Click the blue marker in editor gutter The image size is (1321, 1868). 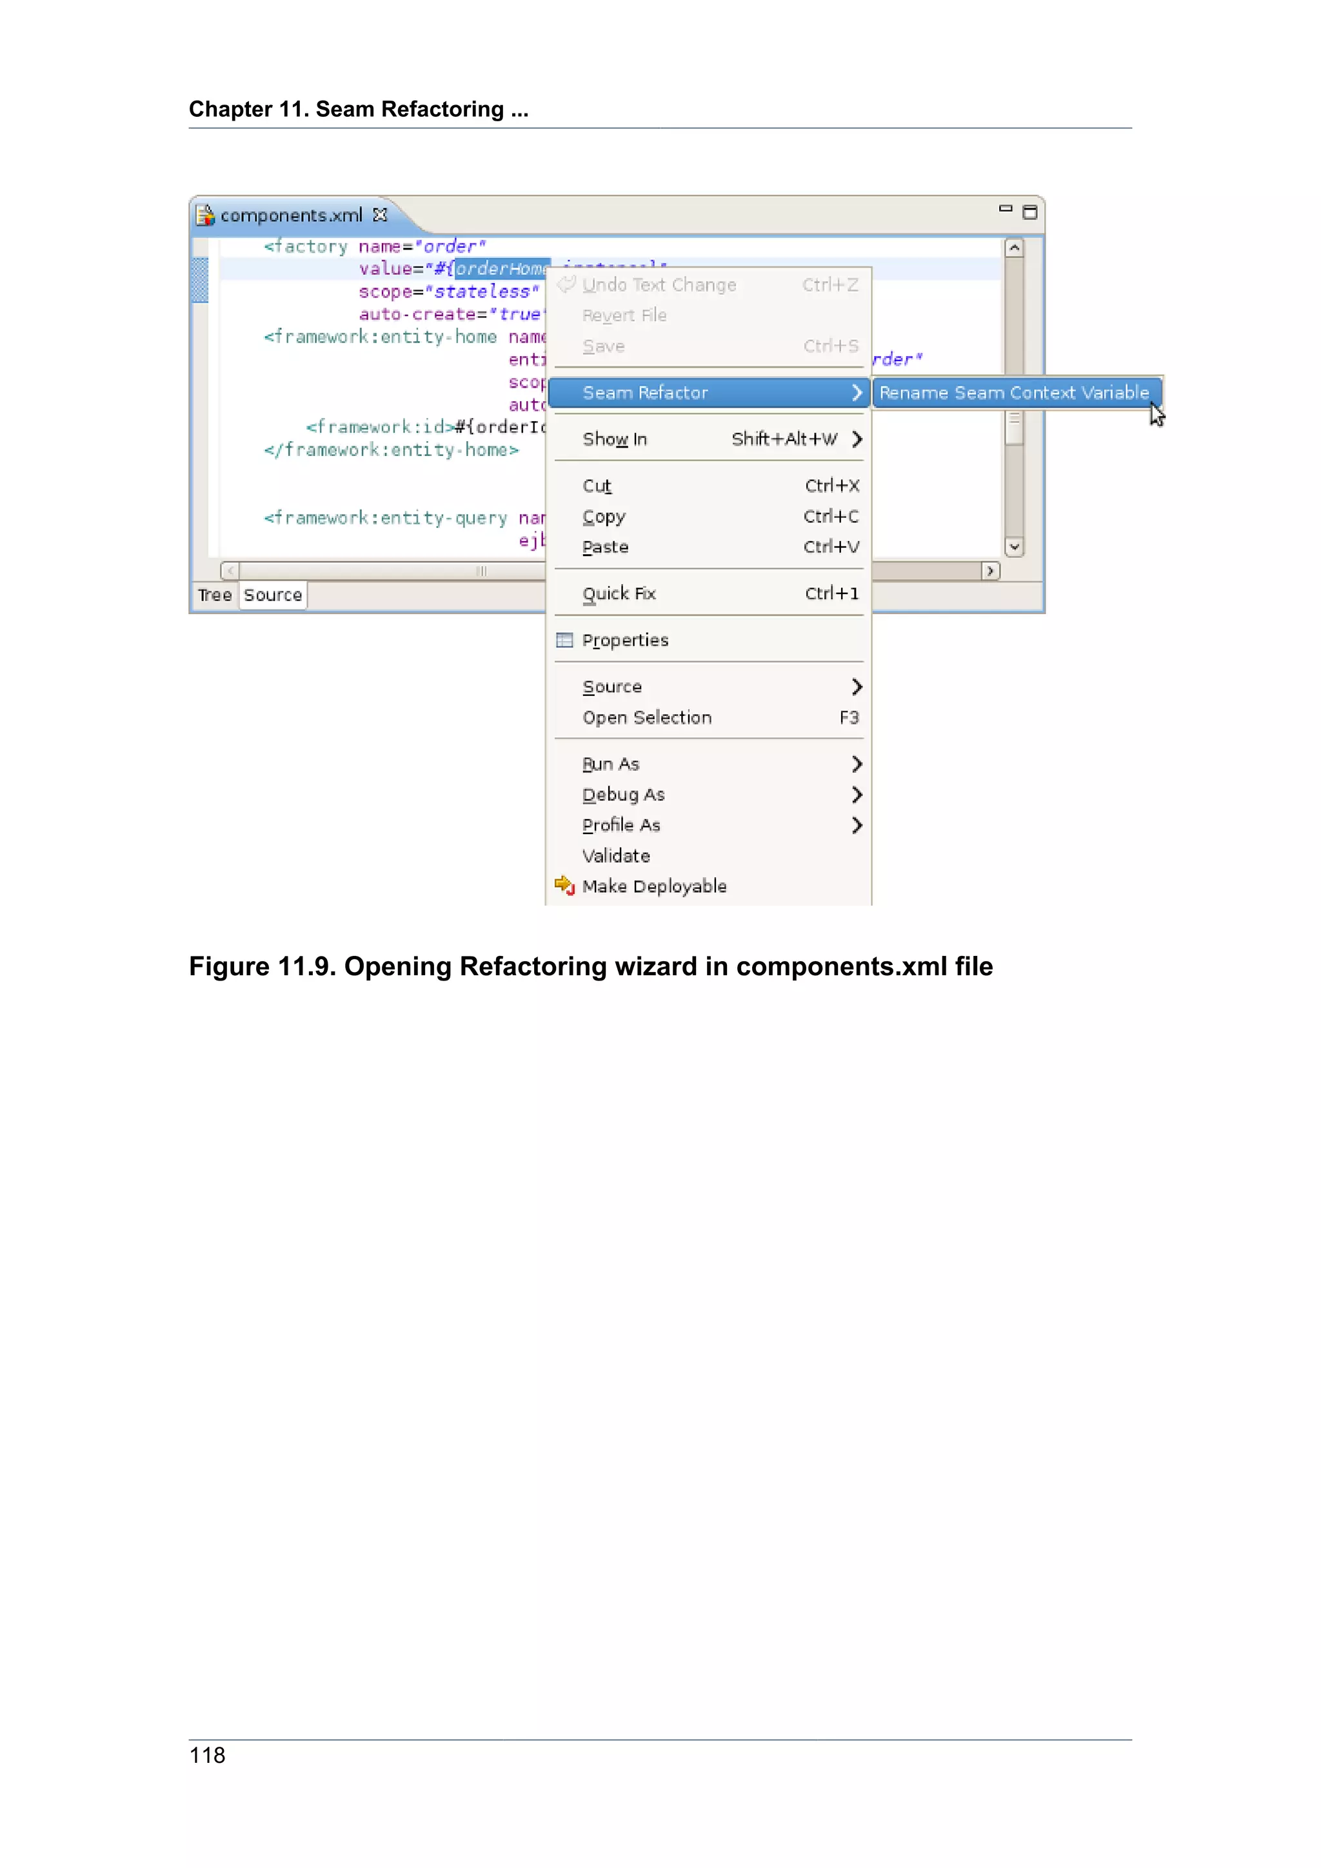(x=200, y=280)
